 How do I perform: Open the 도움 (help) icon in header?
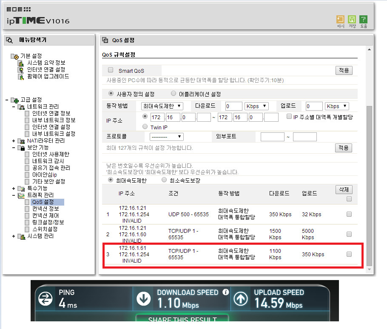[x=363, y=20]
